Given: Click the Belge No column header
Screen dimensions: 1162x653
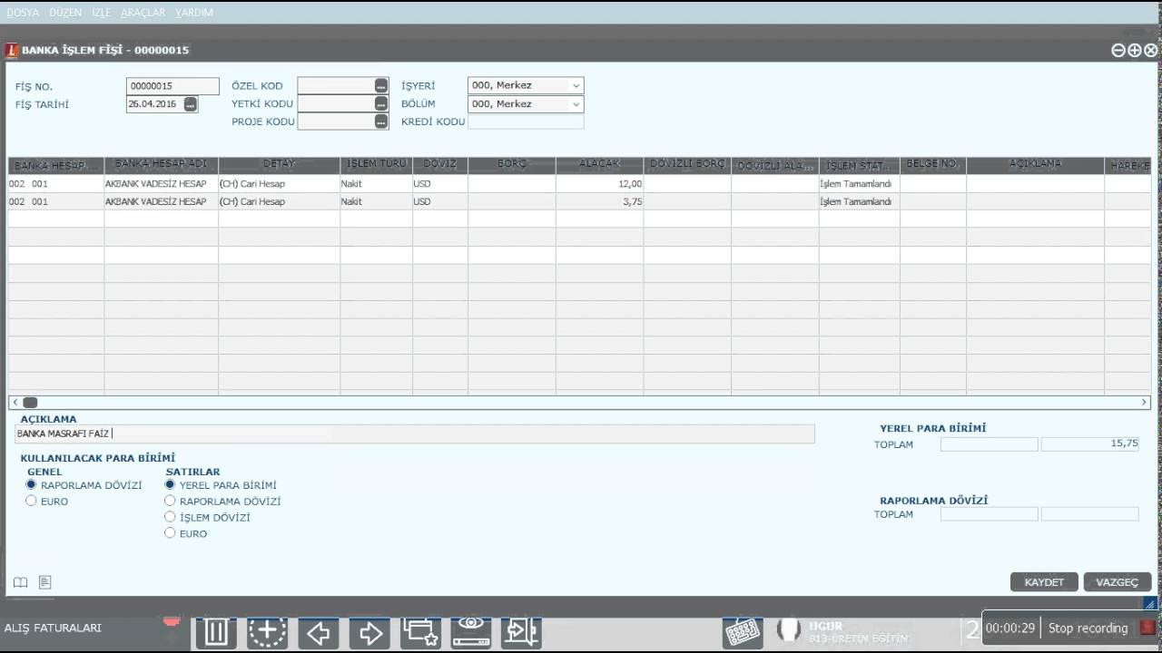Looking at the screenshot, I should click(933, 164).
